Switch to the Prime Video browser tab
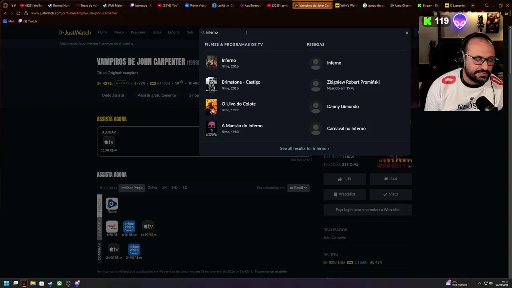512x288 pixels. point(195,6)
